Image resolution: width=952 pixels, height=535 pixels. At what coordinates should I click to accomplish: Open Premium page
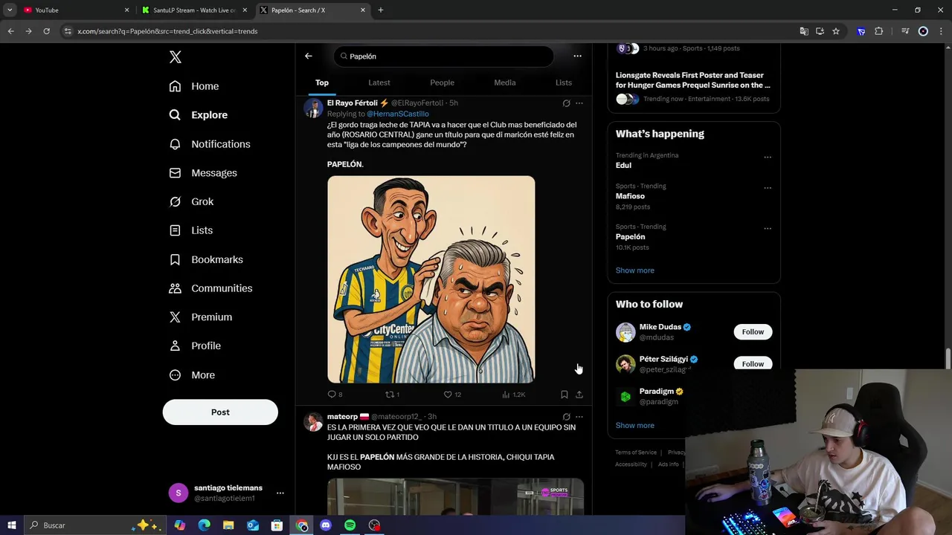[x=201, y=317]
